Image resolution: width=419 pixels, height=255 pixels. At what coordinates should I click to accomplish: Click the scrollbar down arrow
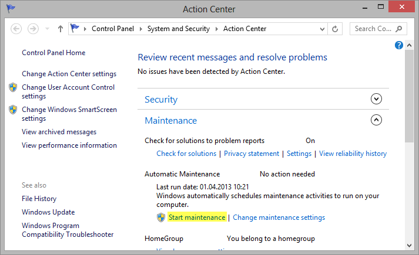pos(409,246)
